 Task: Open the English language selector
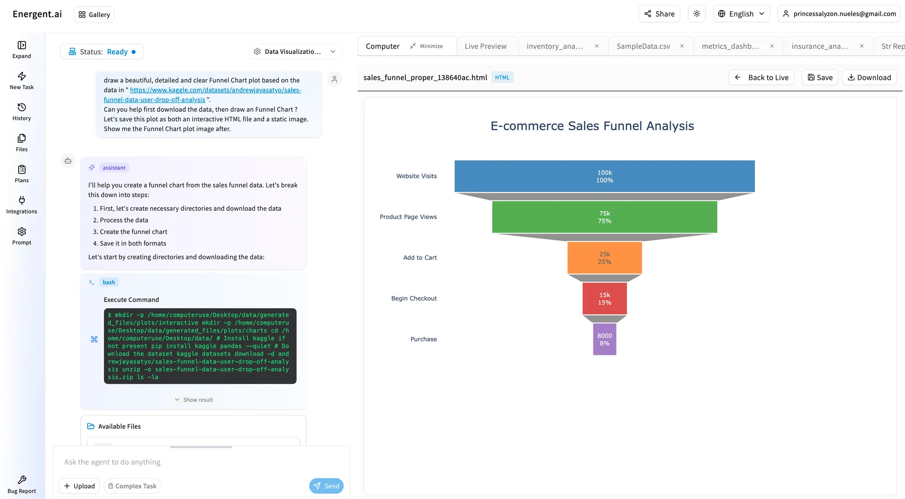tap(741, 14)
